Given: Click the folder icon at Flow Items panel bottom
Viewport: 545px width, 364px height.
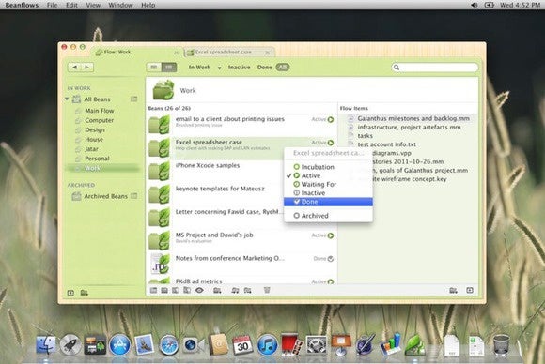Looking at the screenshot, I should 453,290.
